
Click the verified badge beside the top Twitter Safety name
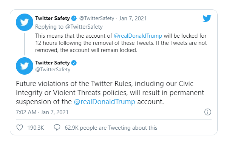tap(74, 18)
